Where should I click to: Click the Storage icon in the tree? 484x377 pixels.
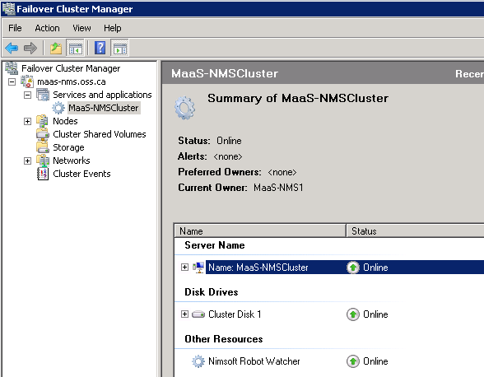[43, 147]
